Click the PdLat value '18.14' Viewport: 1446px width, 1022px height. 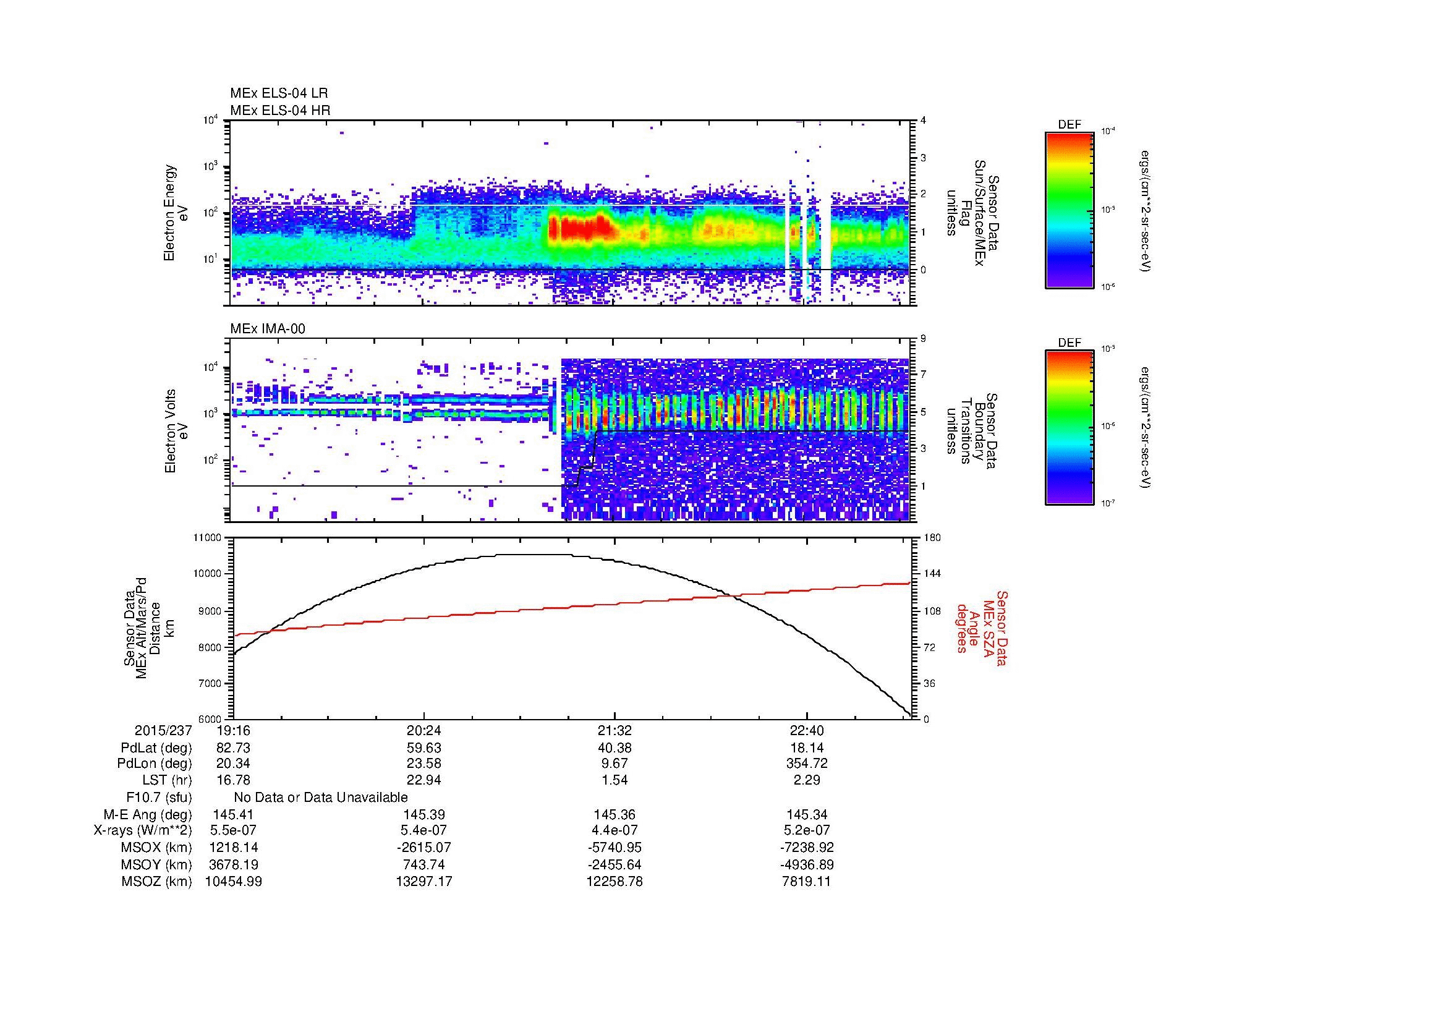pyautogui.click(x=807, y=748)
